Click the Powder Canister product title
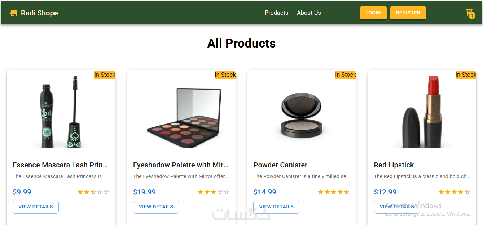The image size is (483, 225). click(x=280, y=165)
